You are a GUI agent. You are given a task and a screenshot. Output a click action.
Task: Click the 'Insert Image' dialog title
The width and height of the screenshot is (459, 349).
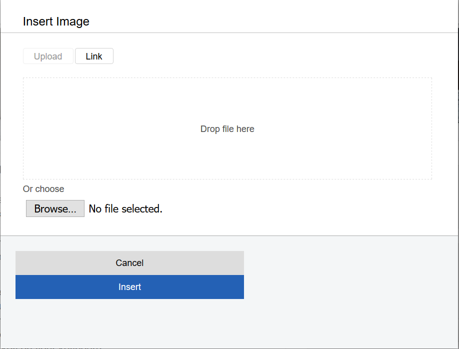tap(56, 21)
